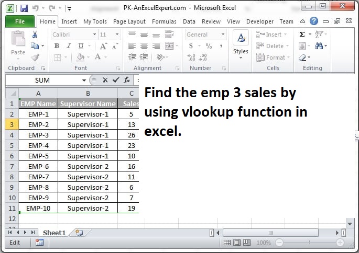Click the green File button
The image size is (359, 253).
[x=20, y=21]
